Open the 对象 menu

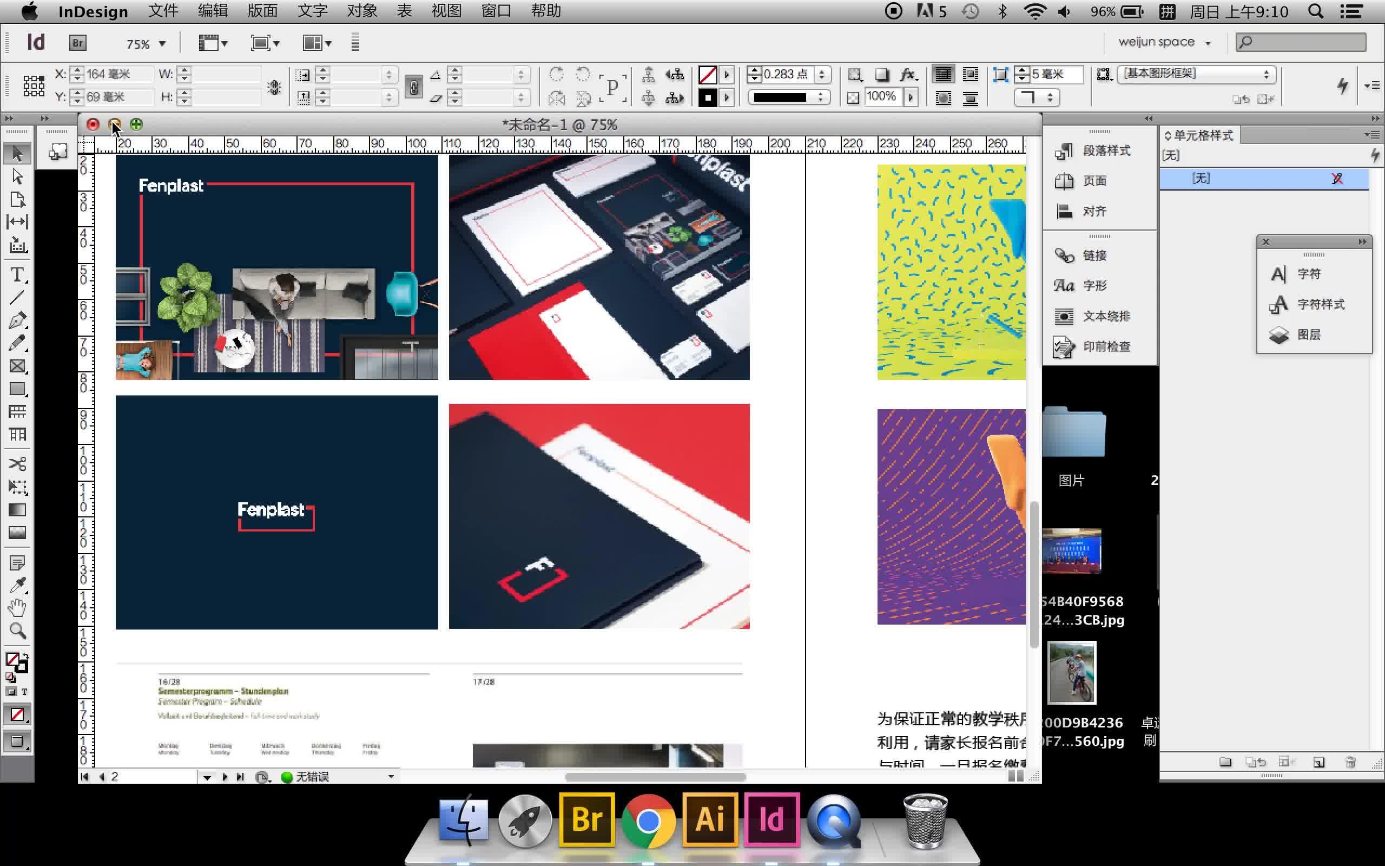[362, 11]
